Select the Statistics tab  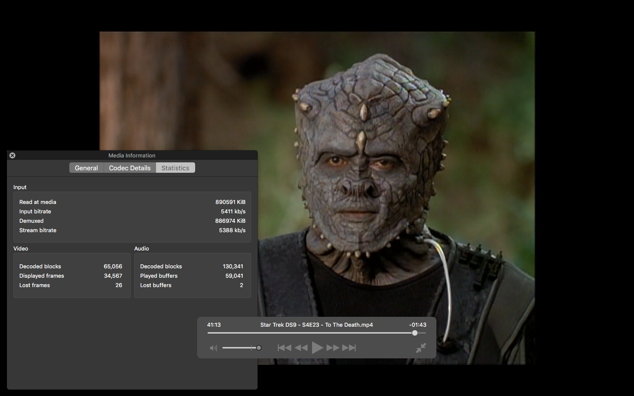175,168
